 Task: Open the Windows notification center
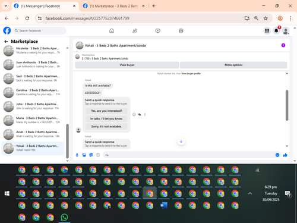[x=287, y=194]
